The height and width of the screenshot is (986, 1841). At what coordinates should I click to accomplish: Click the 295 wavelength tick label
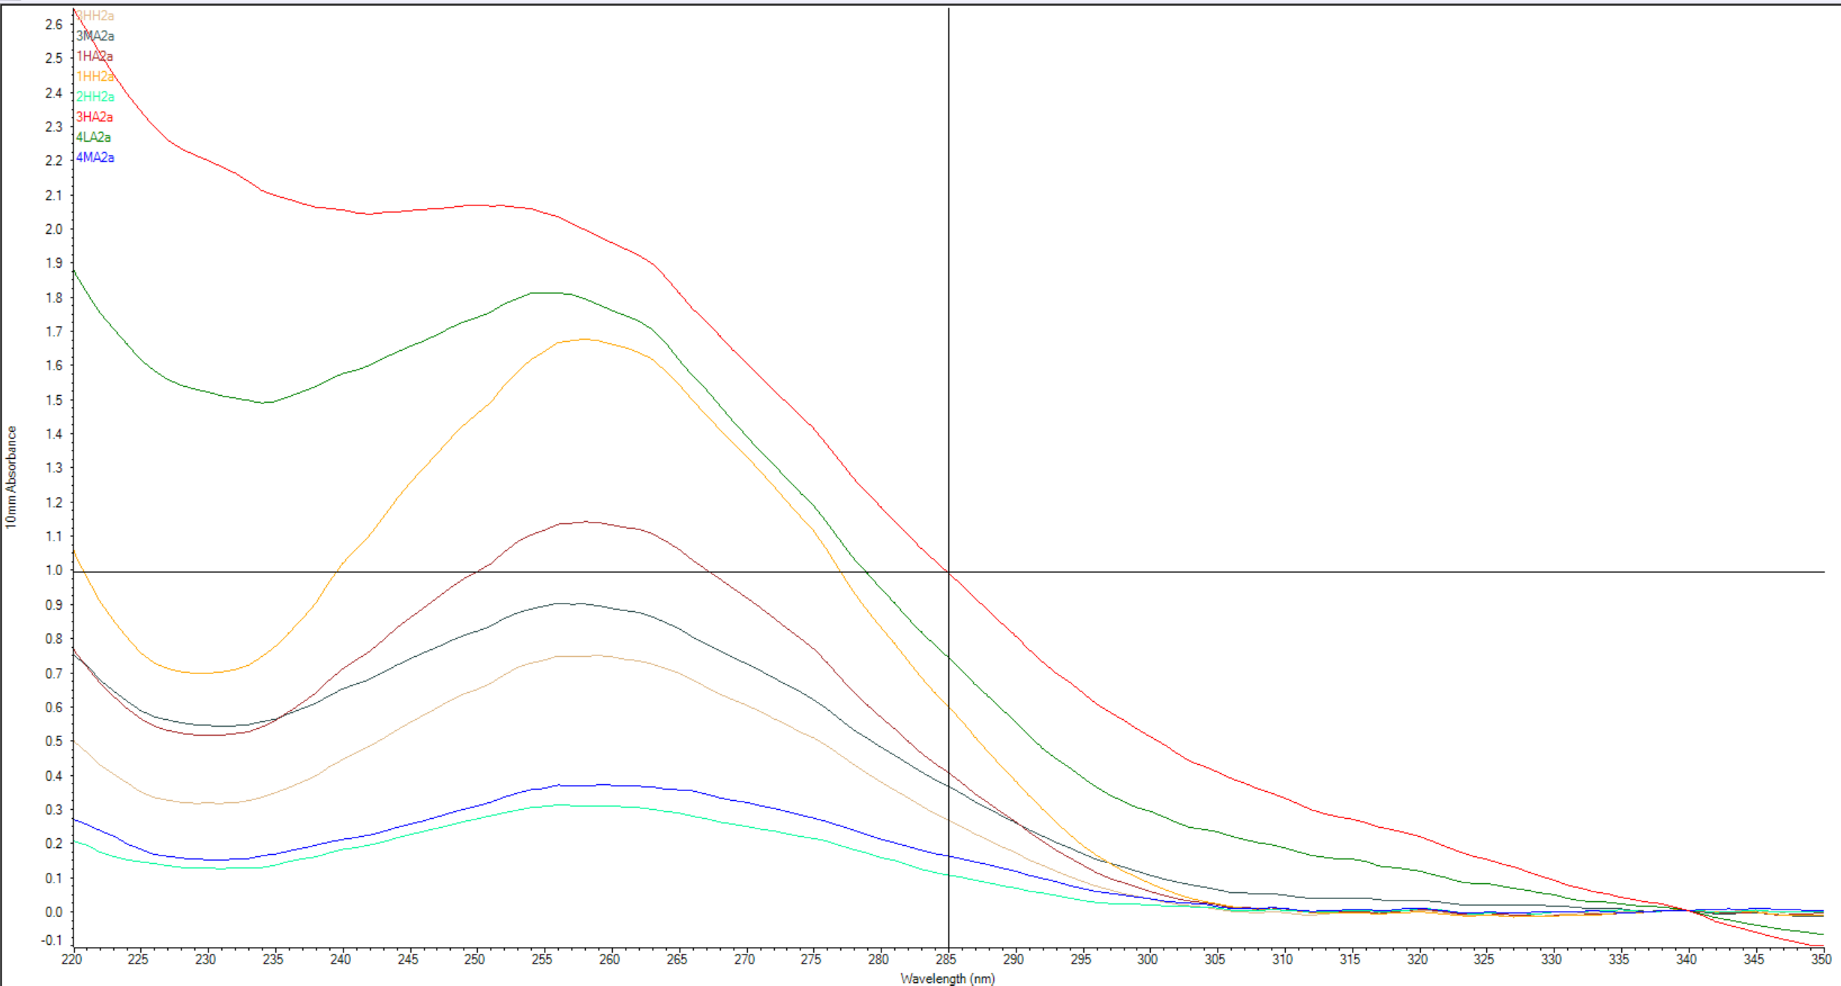coord(1081,959)
